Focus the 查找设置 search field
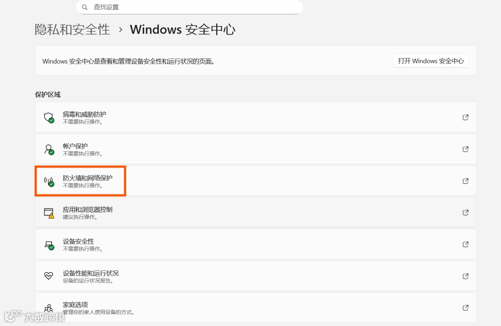The image size is (501, 326). [x=189, y=7]
